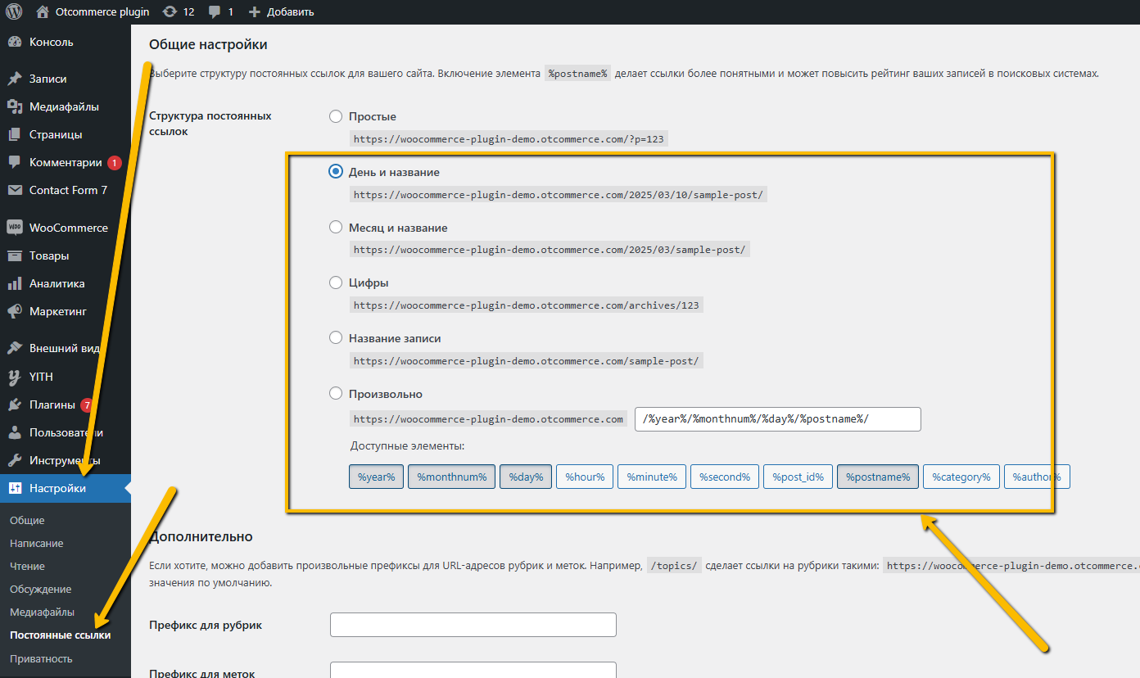The image size is (1140, 678).
Task: Click the custom permalink structure field
Action: click(778, 419)
